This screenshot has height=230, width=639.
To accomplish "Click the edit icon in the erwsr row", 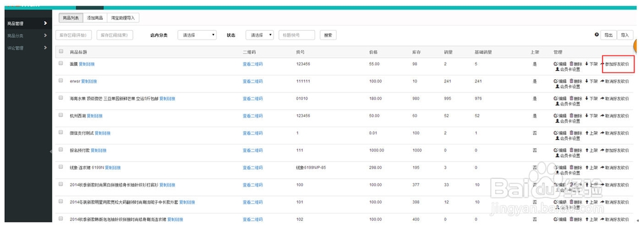I will 556,81.
